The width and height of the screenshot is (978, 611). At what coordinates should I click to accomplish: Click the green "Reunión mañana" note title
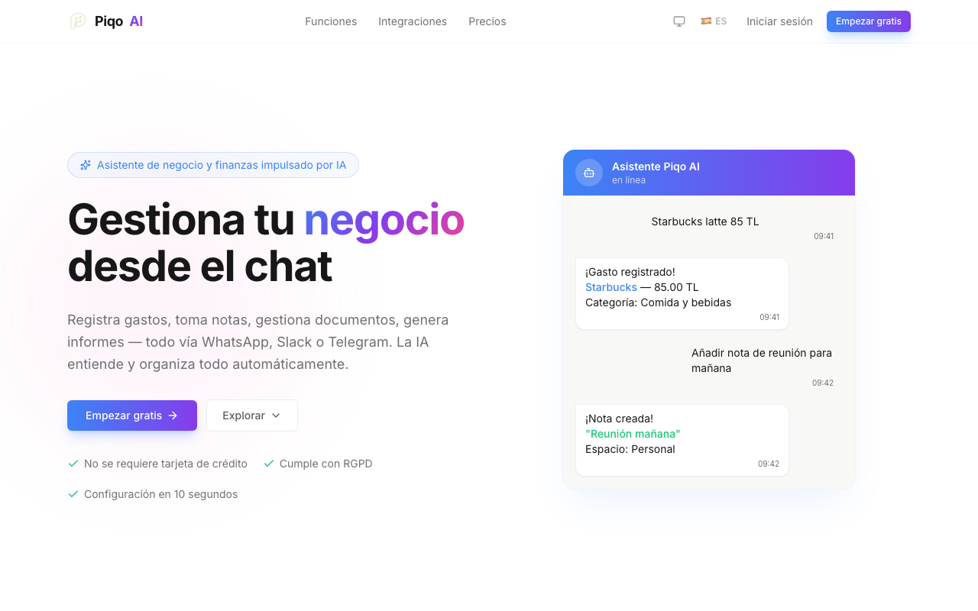coord(633,434)
